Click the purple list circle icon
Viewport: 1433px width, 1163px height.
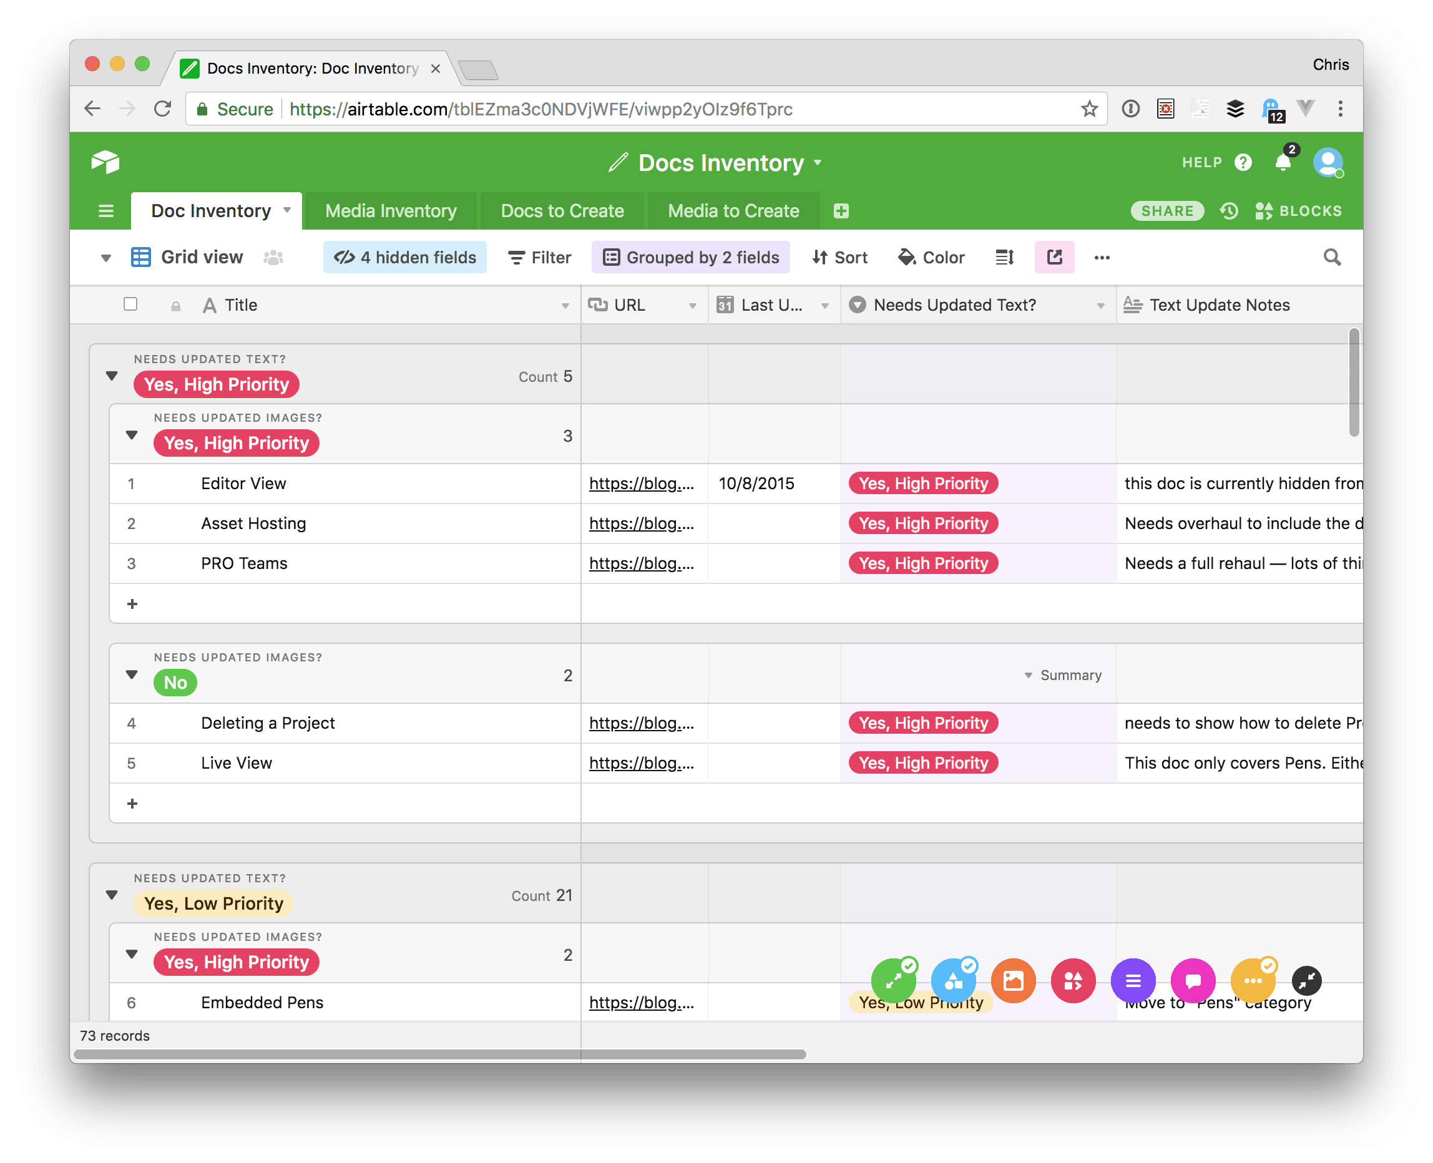1133,981
